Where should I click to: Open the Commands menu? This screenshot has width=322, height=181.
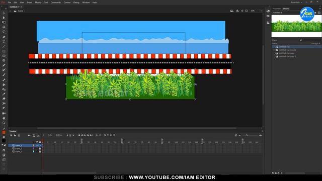(x=56, y=3)
